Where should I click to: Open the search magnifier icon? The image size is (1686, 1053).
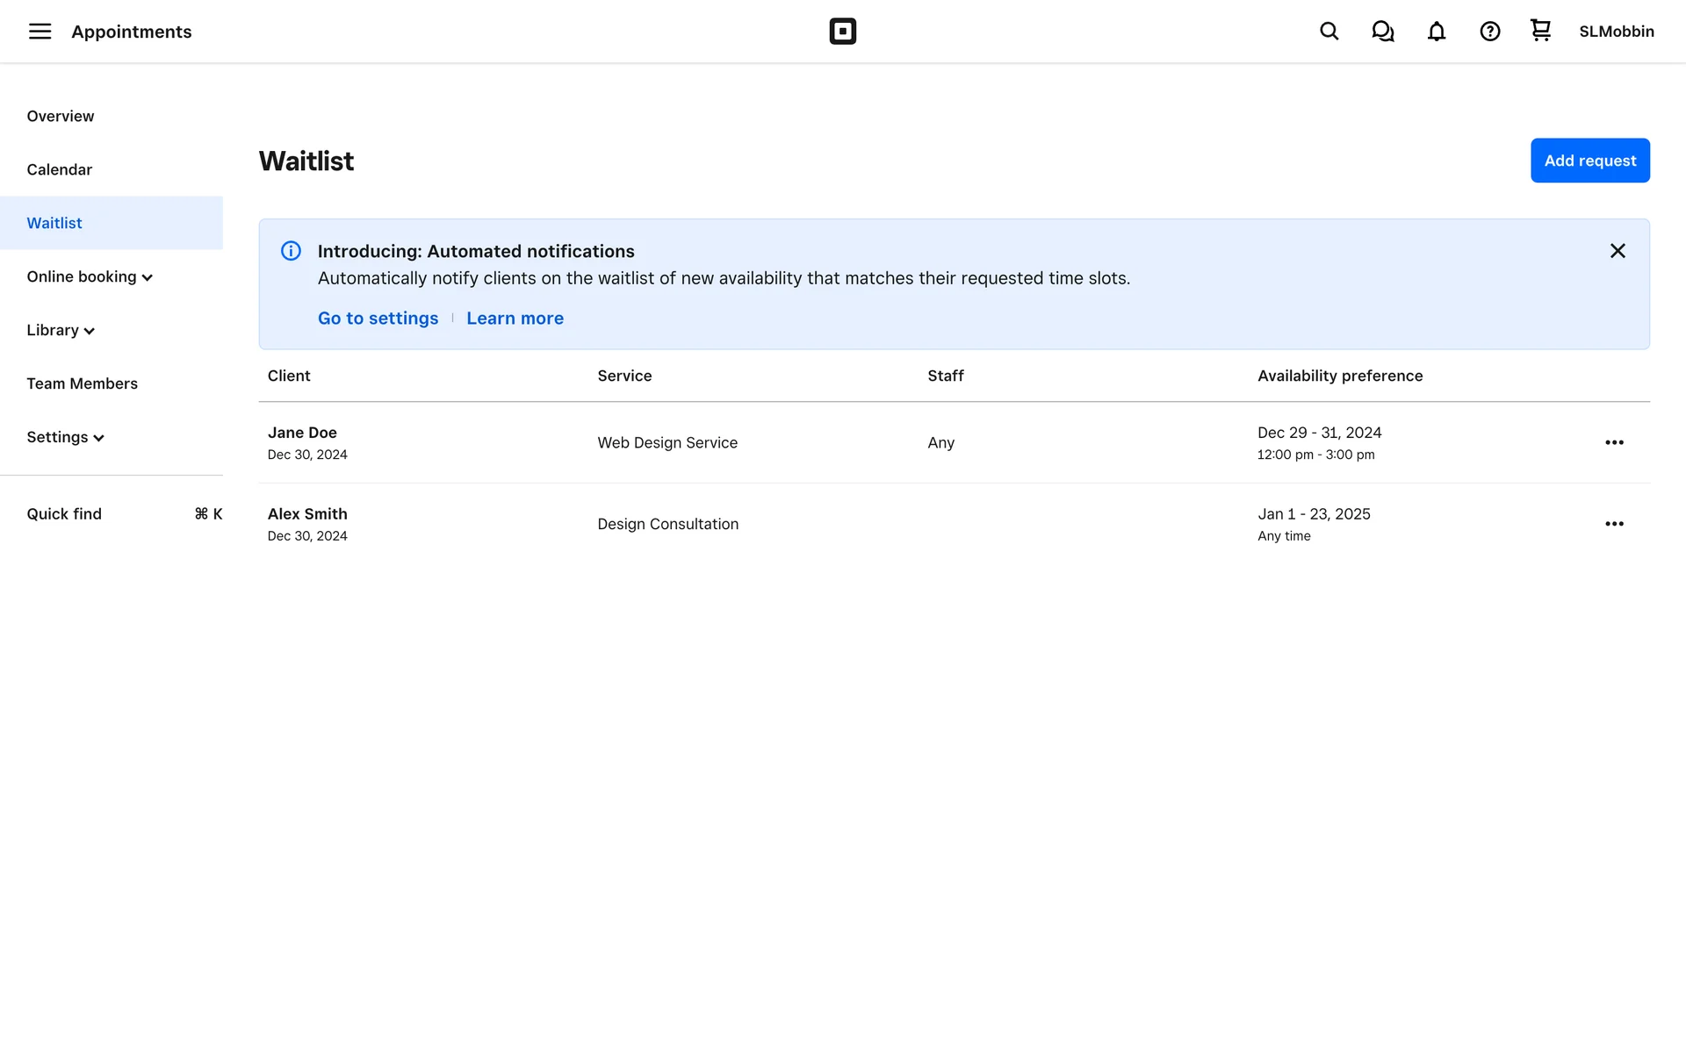click(x=1329, y=32)
